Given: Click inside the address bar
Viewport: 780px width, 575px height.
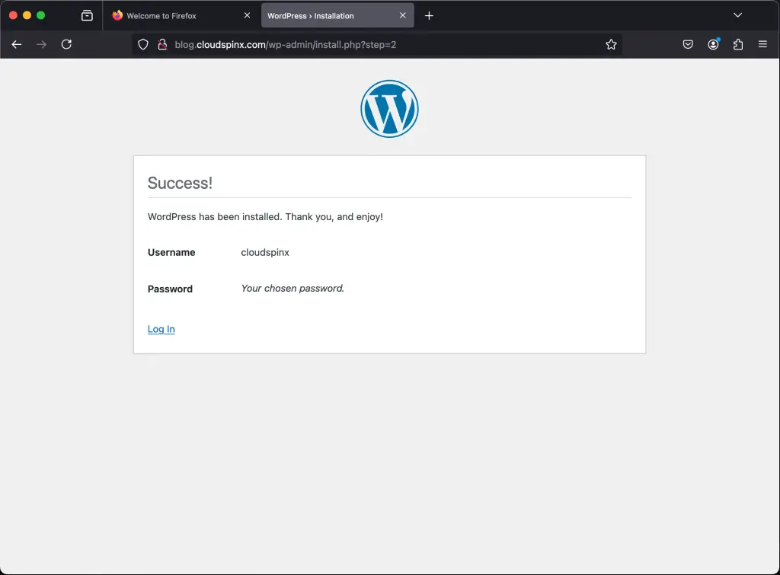Looking at the screenshot, I should coord(381,44).
